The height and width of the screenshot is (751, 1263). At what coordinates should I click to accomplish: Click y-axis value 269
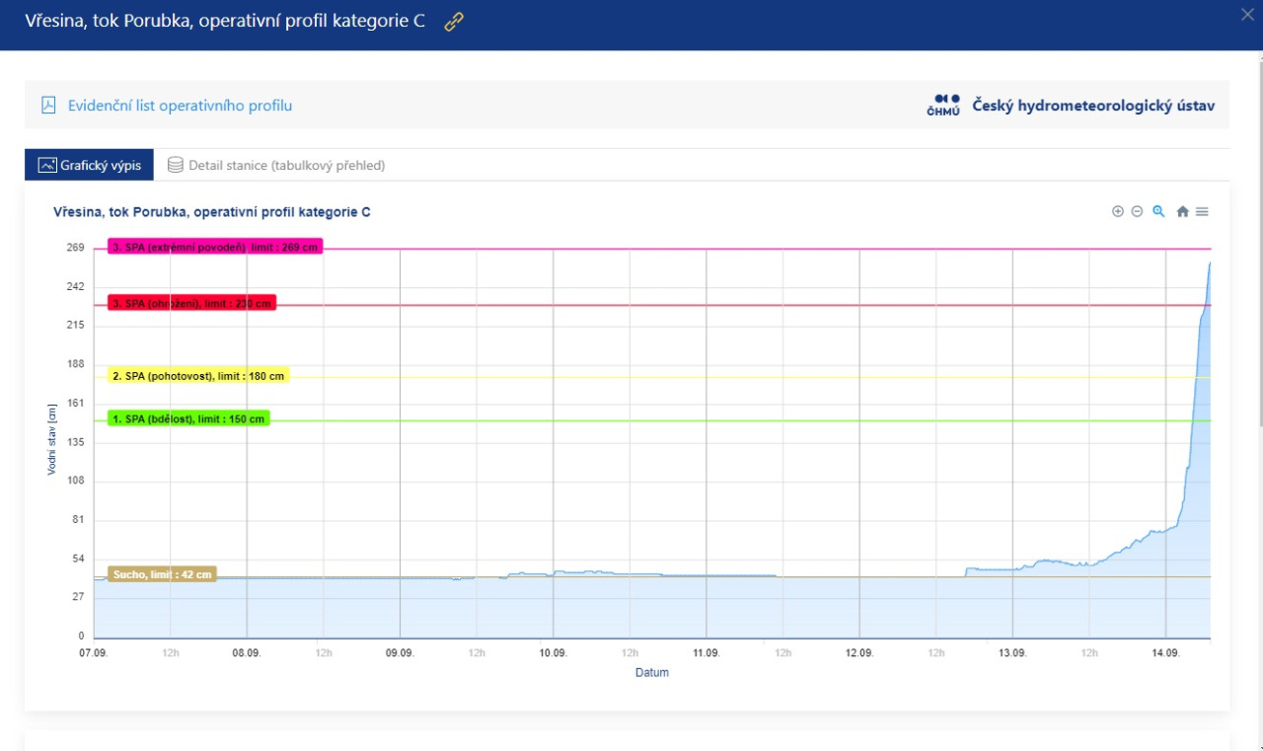coord(75,248)
